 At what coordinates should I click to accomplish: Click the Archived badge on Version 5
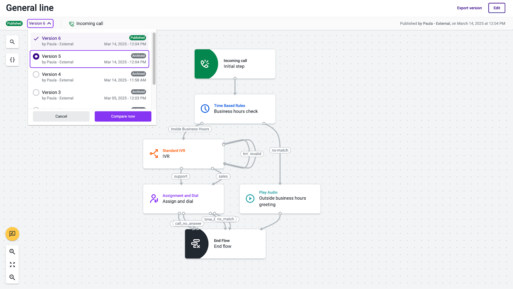[x=139, y=56]
